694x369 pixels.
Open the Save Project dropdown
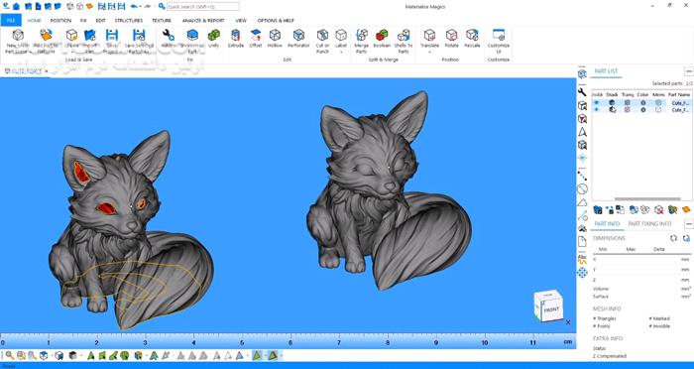click(121, 52)
